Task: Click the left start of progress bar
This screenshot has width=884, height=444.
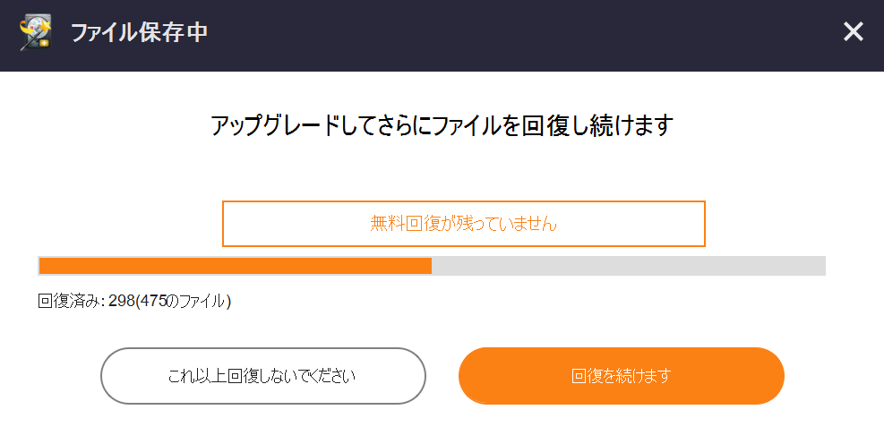Action: pyautogui.click(x=42, y=266)
